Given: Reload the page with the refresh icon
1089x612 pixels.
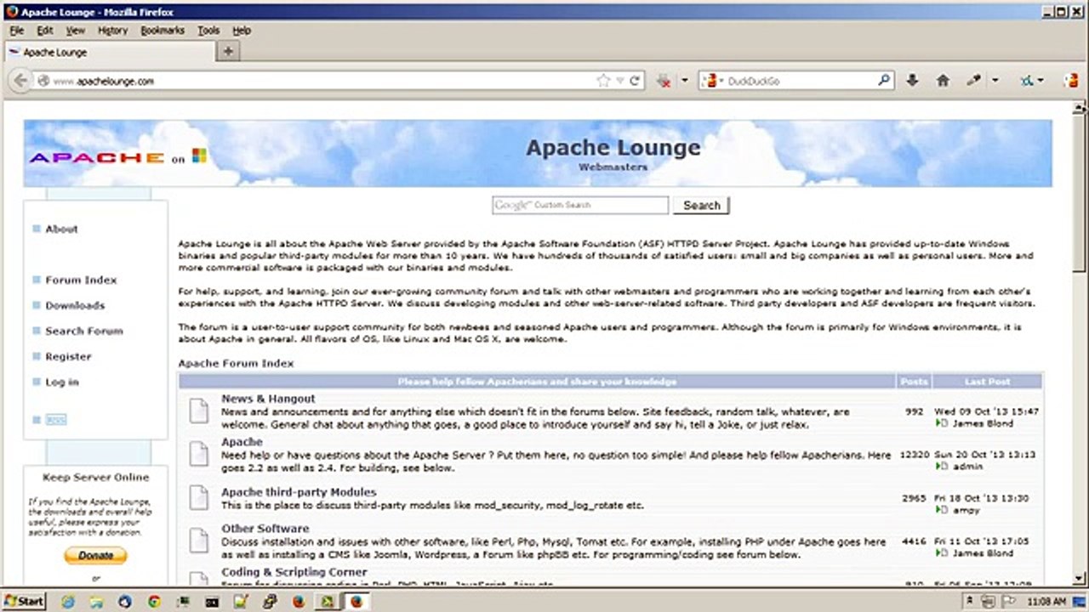Looking at the screenshot, I should tap(635, 81).
